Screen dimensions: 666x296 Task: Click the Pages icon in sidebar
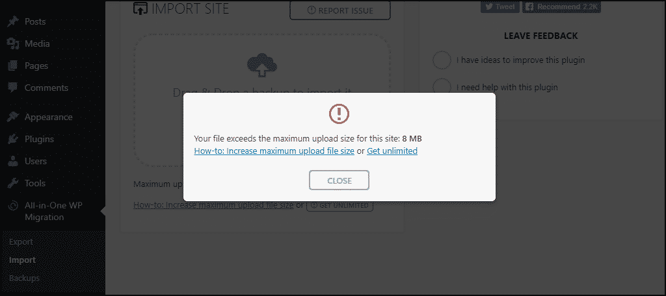click(x=13, y=66)
